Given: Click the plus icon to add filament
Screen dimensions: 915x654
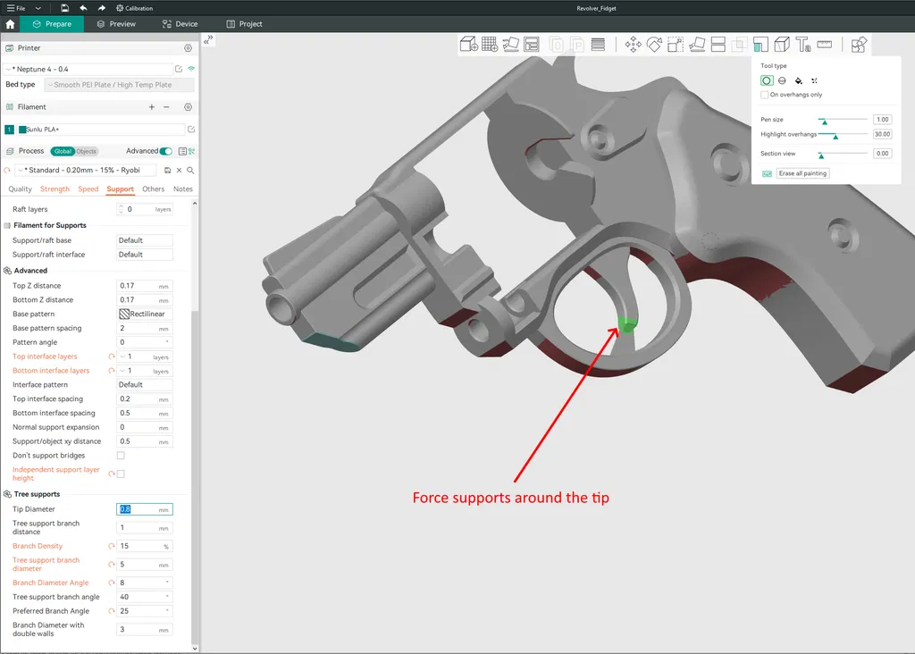Looking at the screenshot, I should 152,106.
